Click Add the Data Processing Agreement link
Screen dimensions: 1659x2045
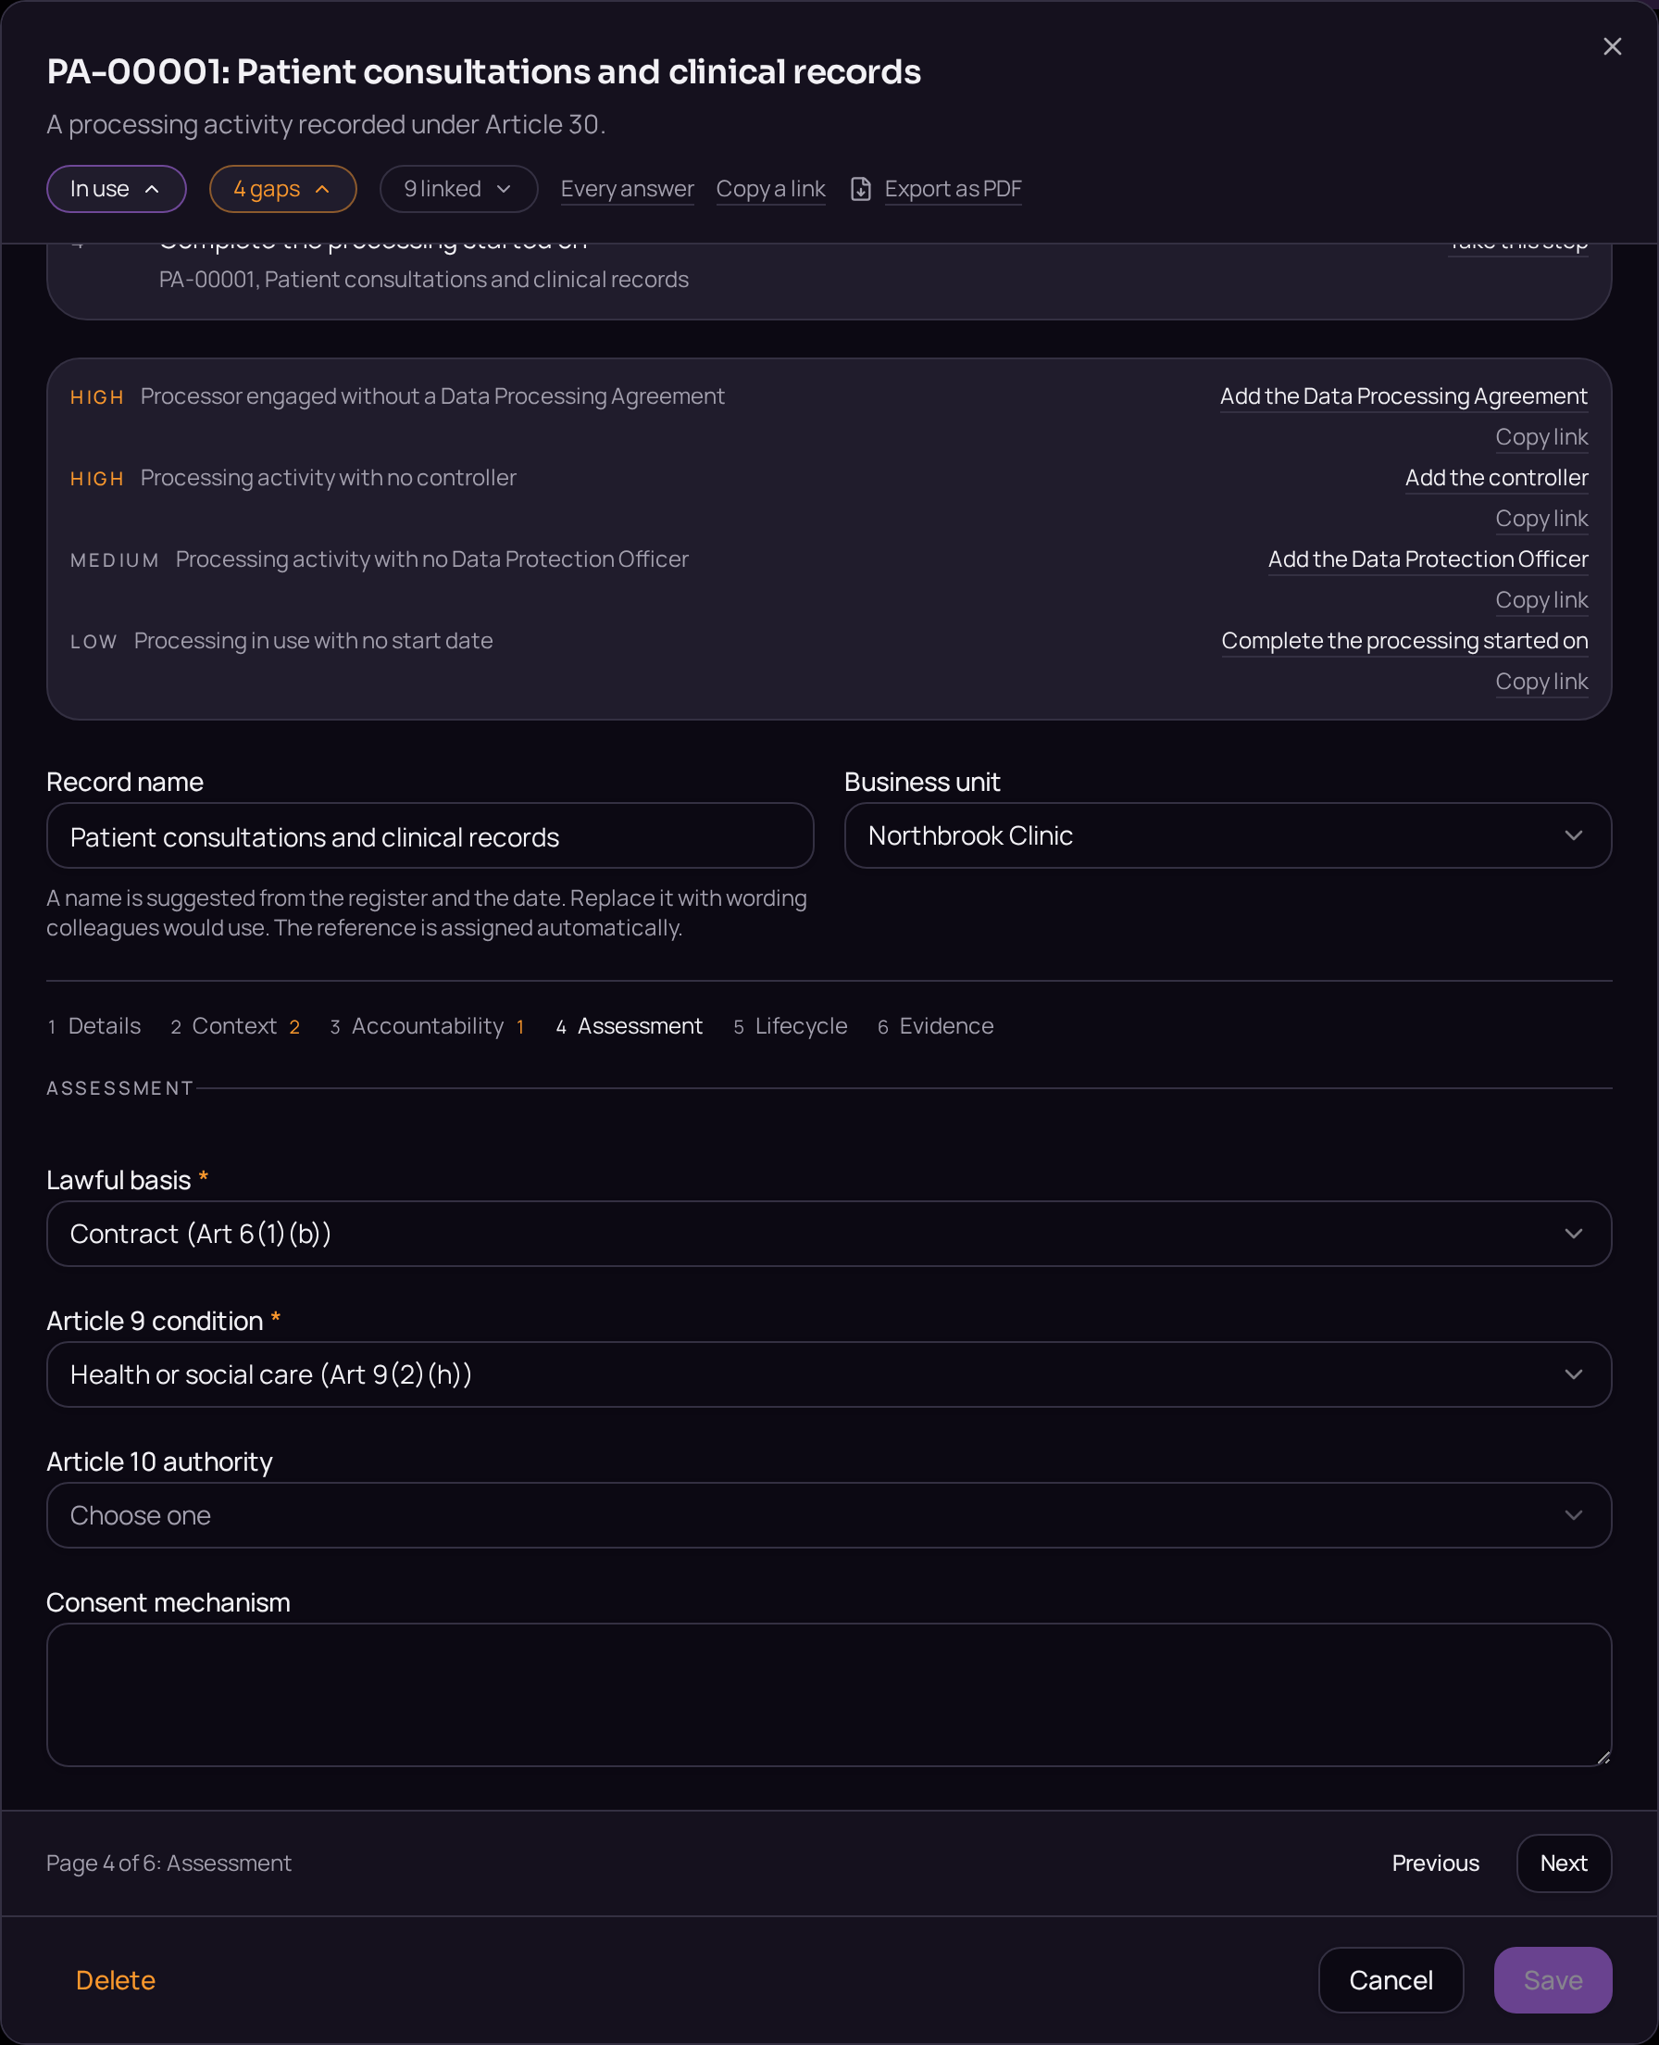tap(1403, 396)
